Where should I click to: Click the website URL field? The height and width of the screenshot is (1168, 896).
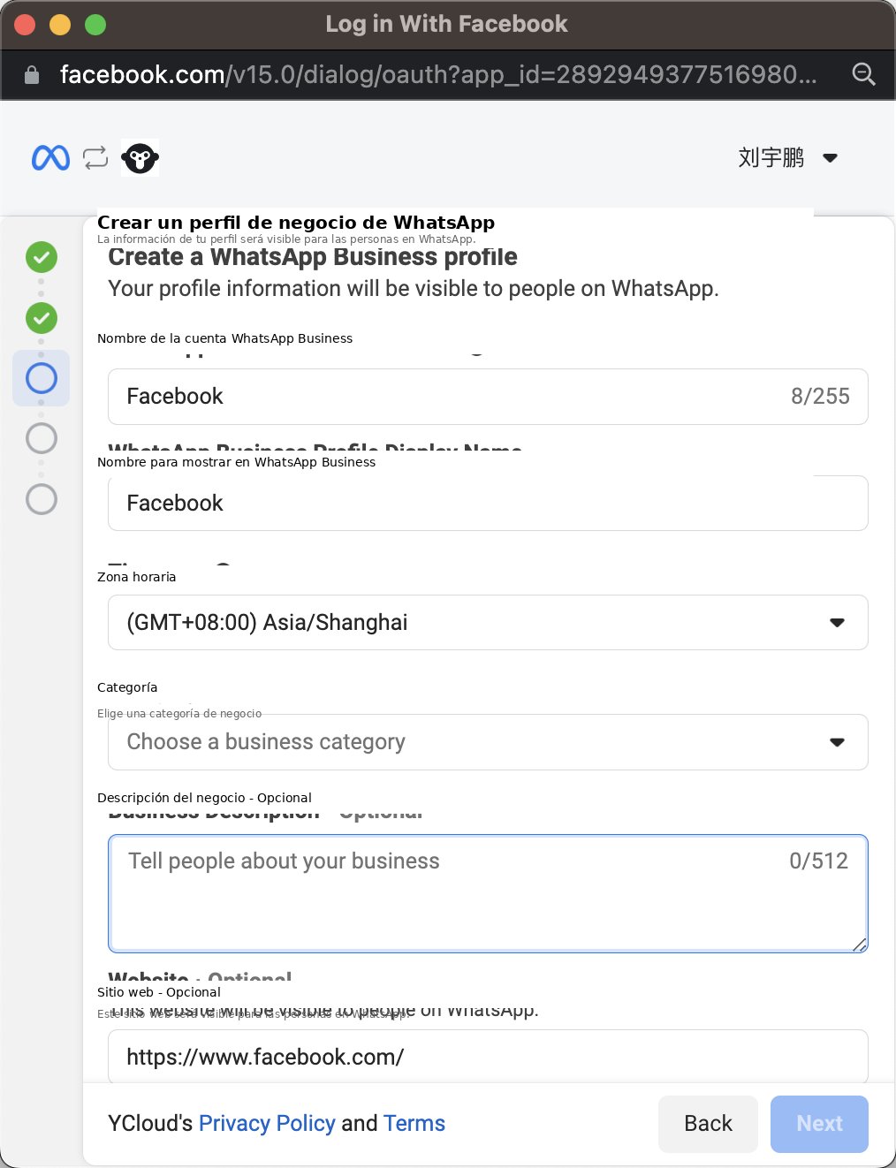(x=488, y=1057)
